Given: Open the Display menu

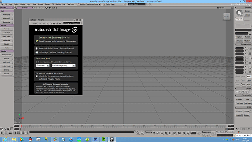Looking at the screenshot, I should click(16, 5).
